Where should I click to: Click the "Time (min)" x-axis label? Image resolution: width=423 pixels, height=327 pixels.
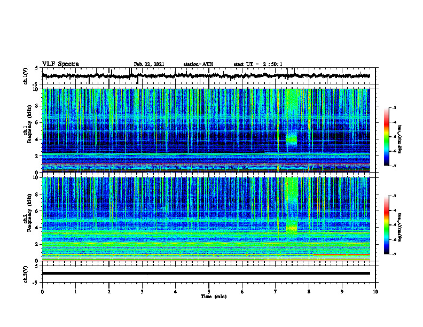coord(214,297)
